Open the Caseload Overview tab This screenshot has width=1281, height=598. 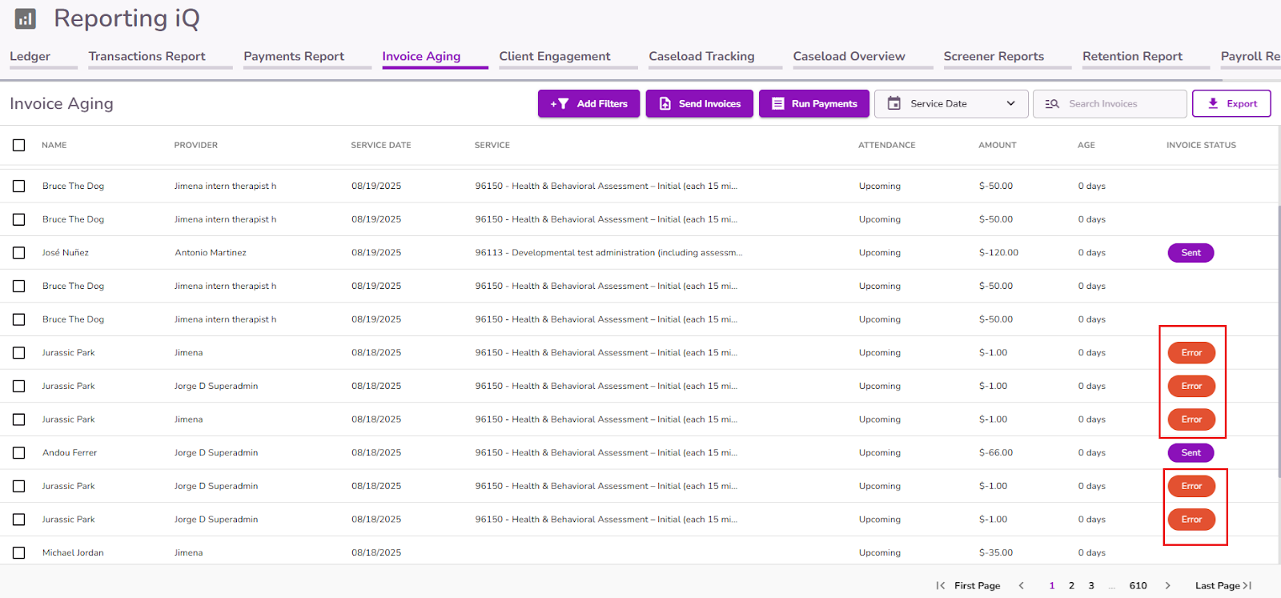pyautogui.click(x=849, y=56)
